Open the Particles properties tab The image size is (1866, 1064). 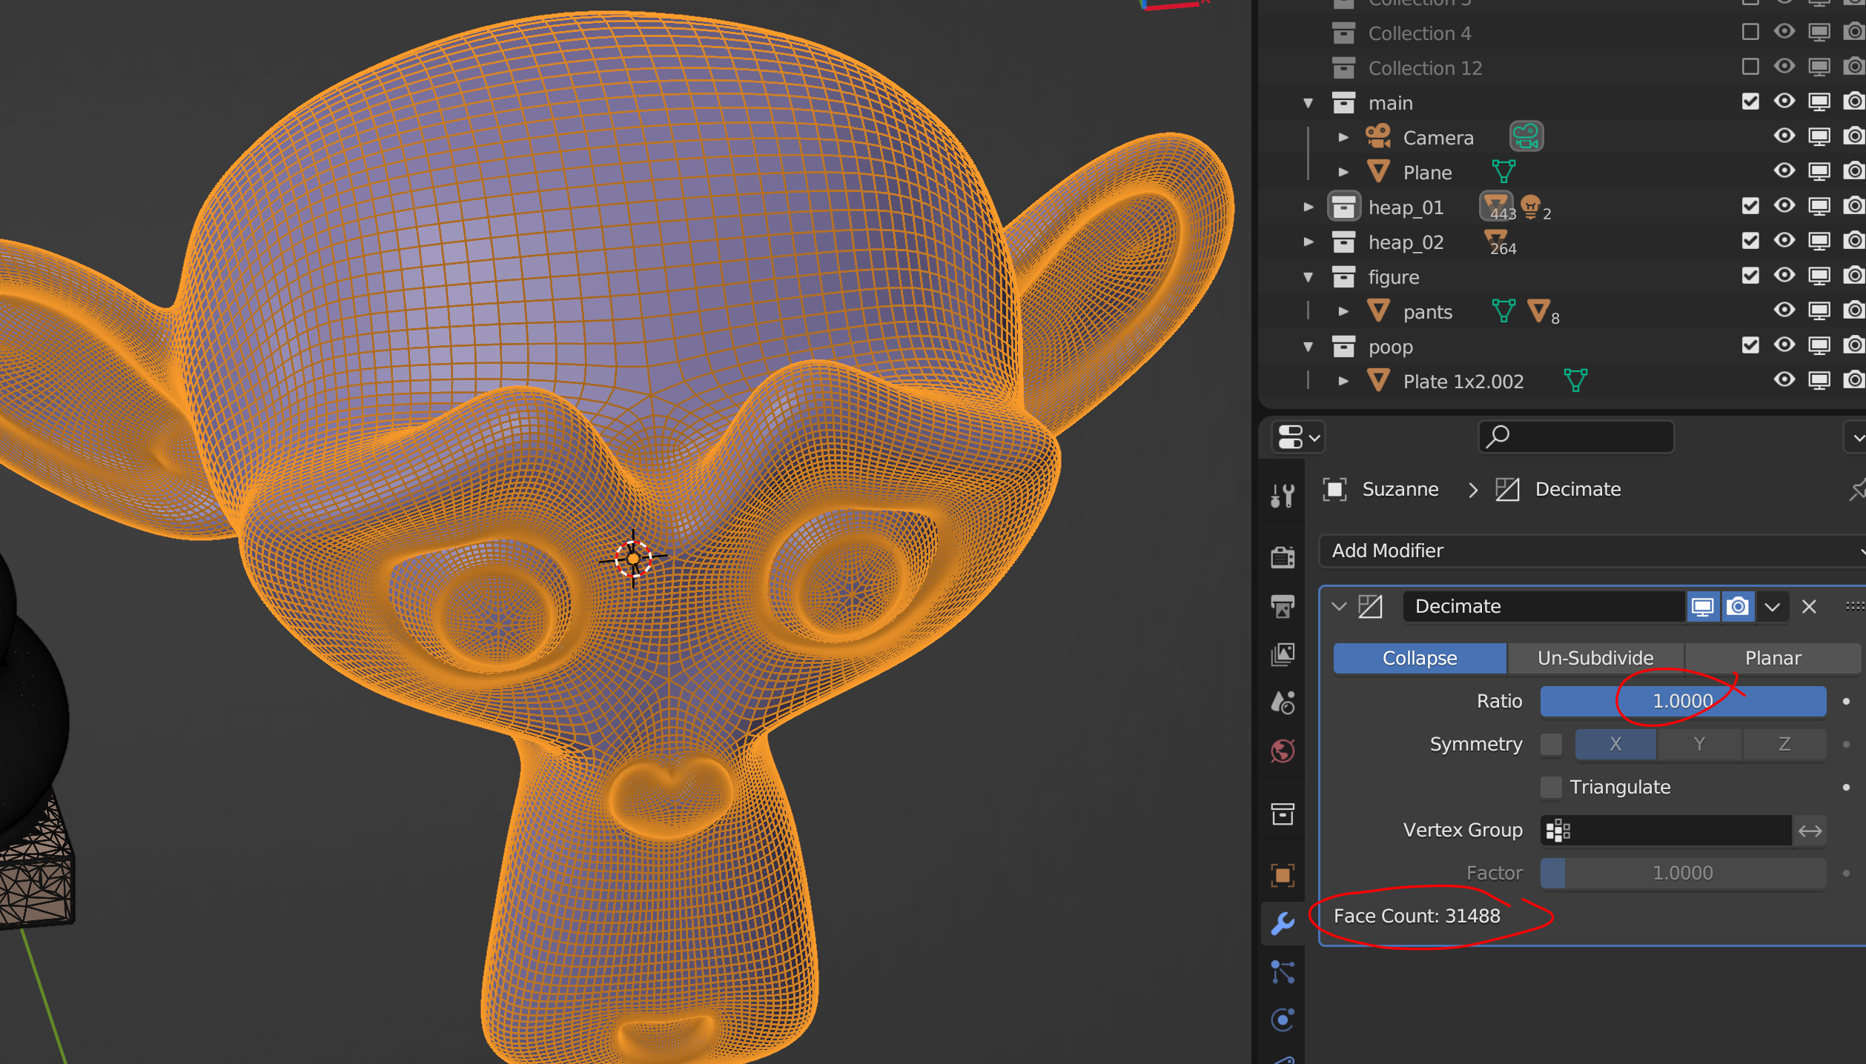[x=1283, y=971]
